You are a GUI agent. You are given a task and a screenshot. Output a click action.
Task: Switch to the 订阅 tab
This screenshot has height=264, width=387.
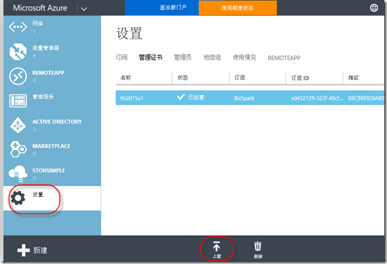121,58
